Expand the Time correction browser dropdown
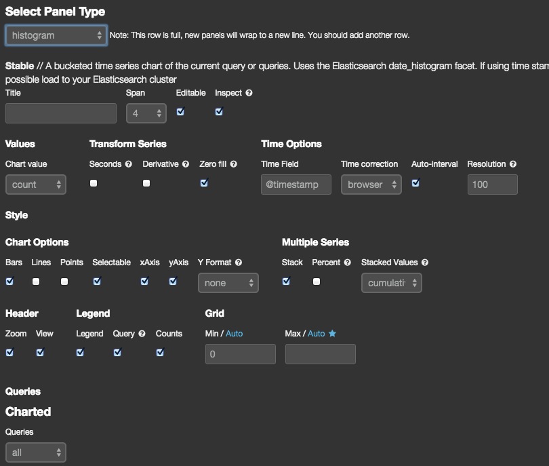The width and height of the screenshot is (549, 466). (371, 185)
